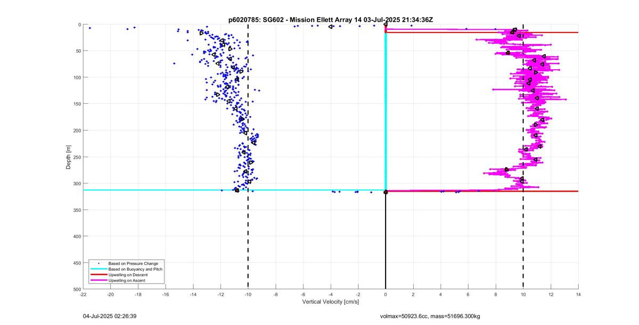Click the timestamp '04-Jul-2025 02:26:39'
Viewport: 639px width, 325px height.
click(x=110, y=316)
